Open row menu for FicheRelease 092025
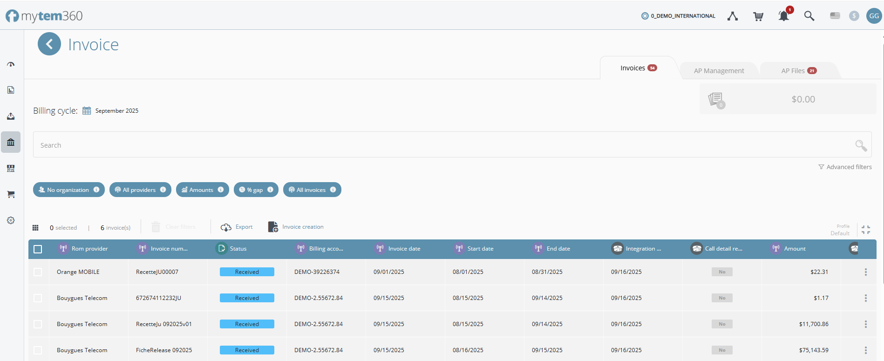The width and height of the screenshot is (884, 361). (866, 350)
